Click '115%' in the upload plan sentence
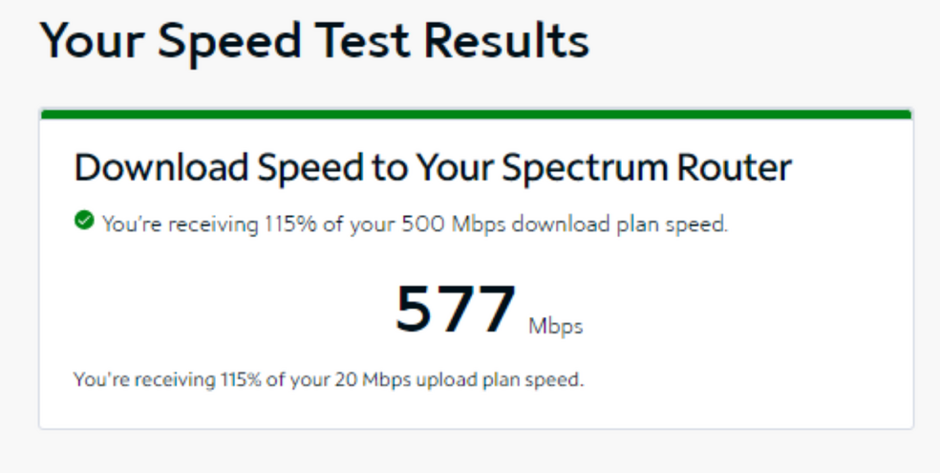This screenshot has width=940, height=473. 241,379
